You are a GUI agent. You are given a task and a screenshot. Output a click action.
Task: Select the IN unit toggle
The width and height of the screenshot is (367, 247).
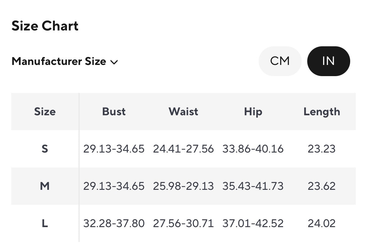[328, 61]
